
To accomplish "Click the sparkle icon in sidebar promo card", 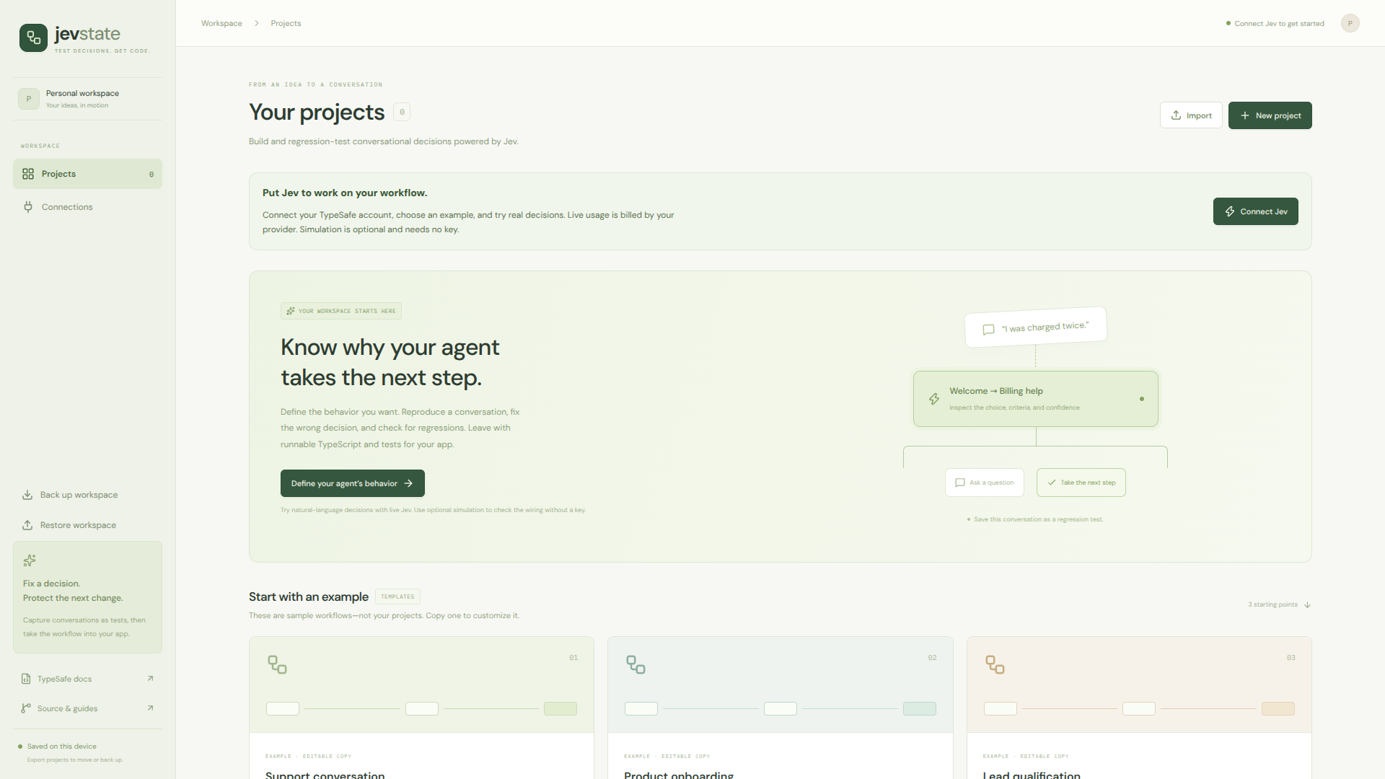I will click(x=30, y=560).
